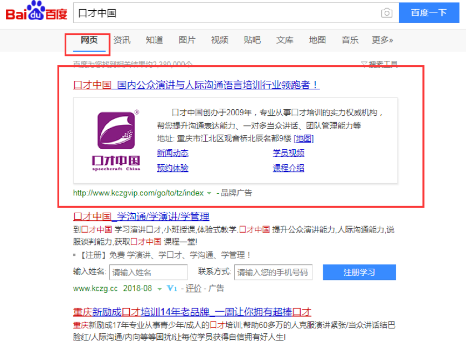Expand dropdown arrow next to kczgvip URL
466x343 pixels.
click(209, 193)
